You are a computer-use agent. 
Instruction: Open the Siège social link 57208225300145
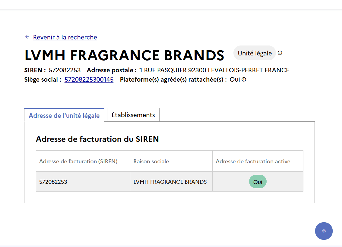click(x=89, y=80)
